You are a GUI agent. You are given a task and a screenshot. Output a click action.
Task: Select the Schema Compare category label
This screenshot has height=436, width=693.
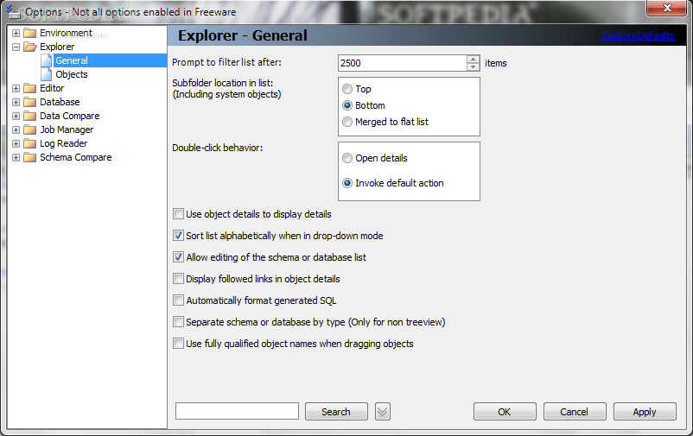click(75, 157)
